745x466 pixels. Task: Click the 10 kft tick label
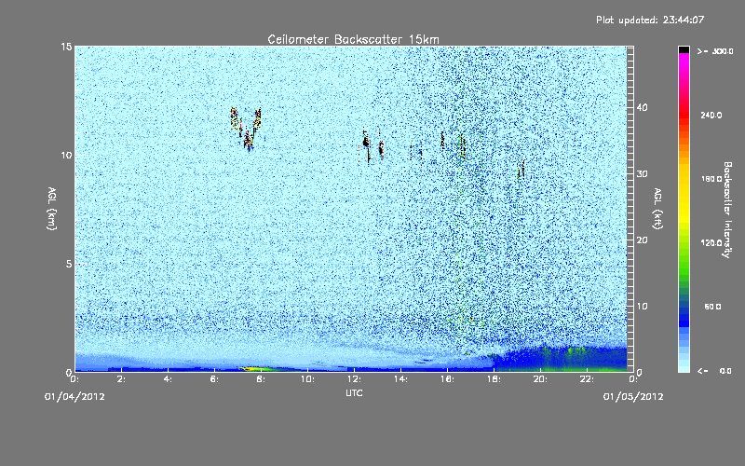[x=642, y=307]
